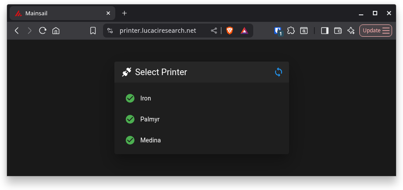
Task: Open Brave Shields lion icon
Action: coord(230,31)
